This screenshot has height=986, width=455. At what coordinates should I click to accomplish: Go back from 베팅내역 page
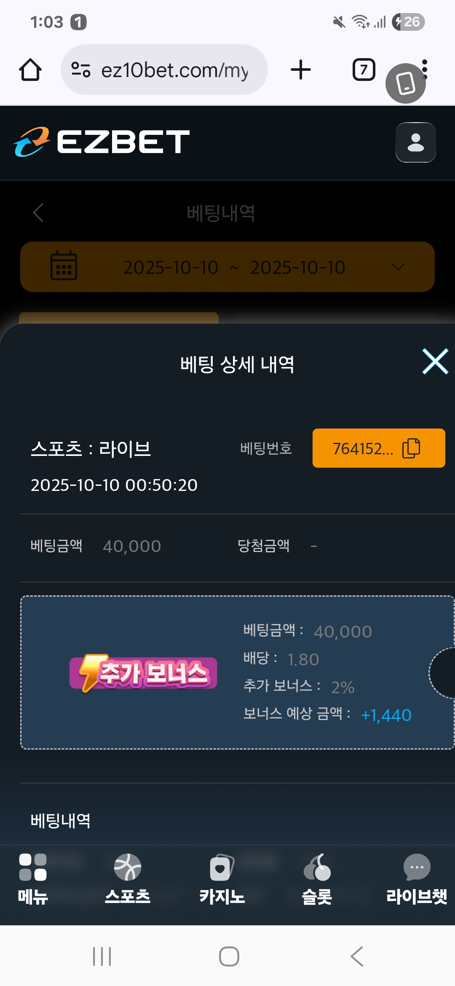(x=38, y=212)
